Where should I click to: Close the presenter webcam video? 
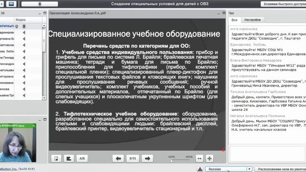[x=33, y=126]
